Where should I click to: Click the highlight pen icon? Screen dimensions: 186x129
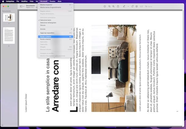(124, 6)
